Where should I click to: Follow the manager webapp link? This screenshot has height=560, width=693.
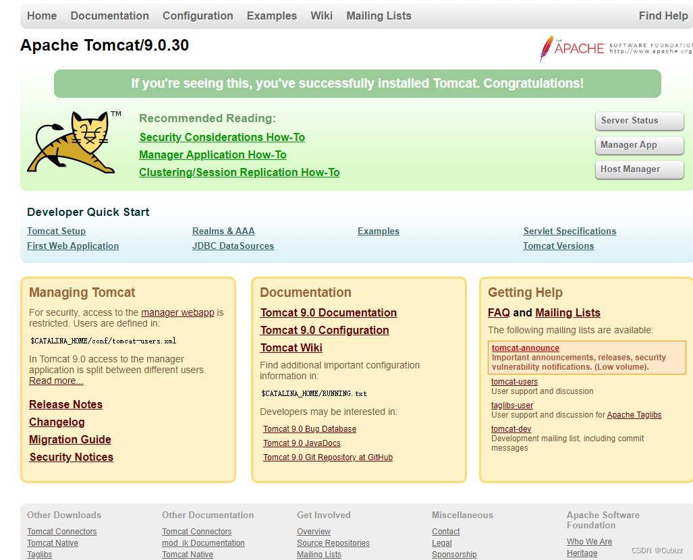tap(177, 312)
